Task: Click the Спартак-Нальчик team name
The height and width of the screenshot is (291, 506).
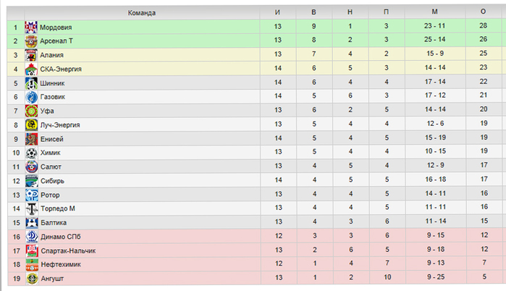Action: pos(68,250)
